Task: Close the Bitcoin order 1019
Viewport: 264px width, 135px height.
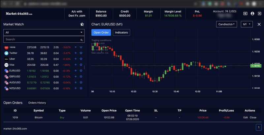Action: click(253, 118)
